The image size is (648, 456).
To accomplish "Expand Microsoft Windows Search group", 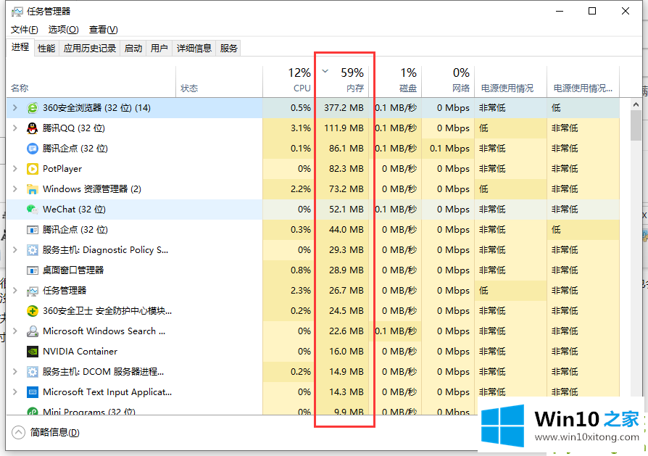I will coord(15,331).
